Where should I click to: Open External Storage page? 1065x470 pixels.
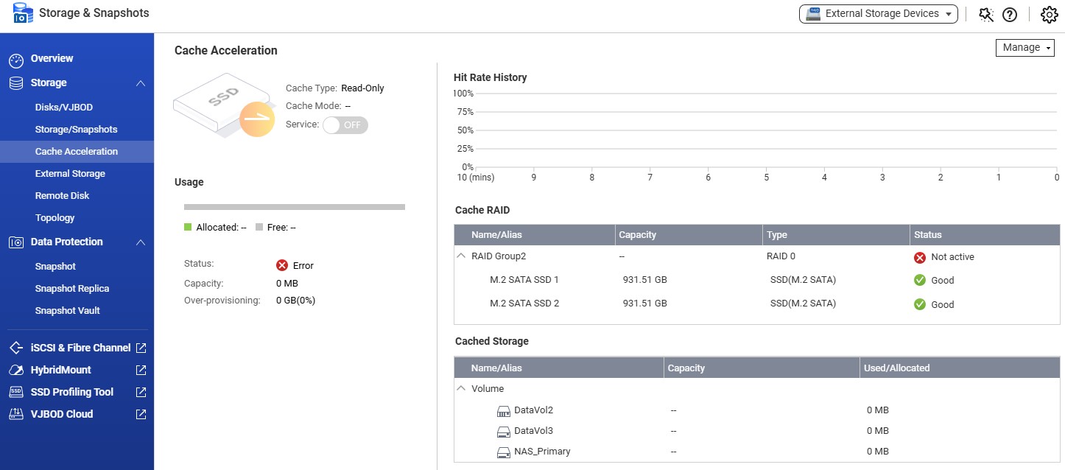pos(70,174)
